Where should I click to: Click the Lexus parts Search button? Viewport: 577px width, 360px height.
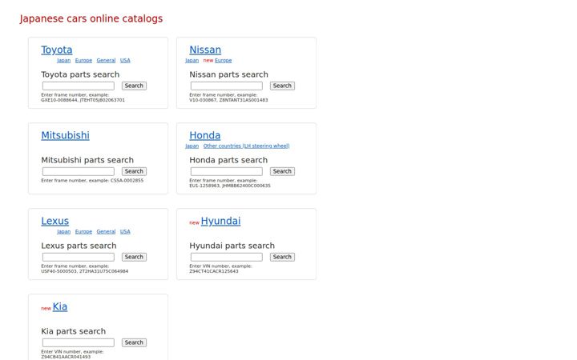134,257
